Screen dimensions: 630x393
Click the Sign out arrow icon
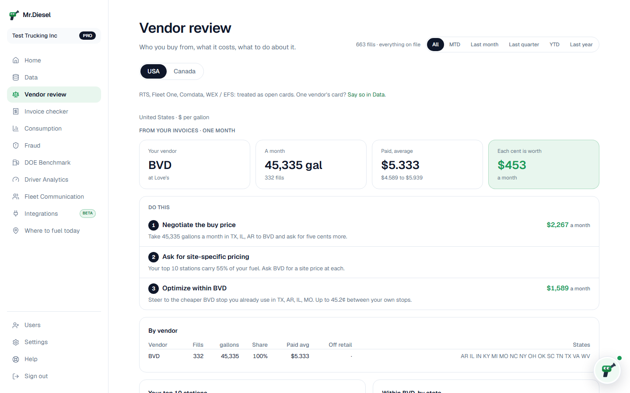[x=16, y=376]
